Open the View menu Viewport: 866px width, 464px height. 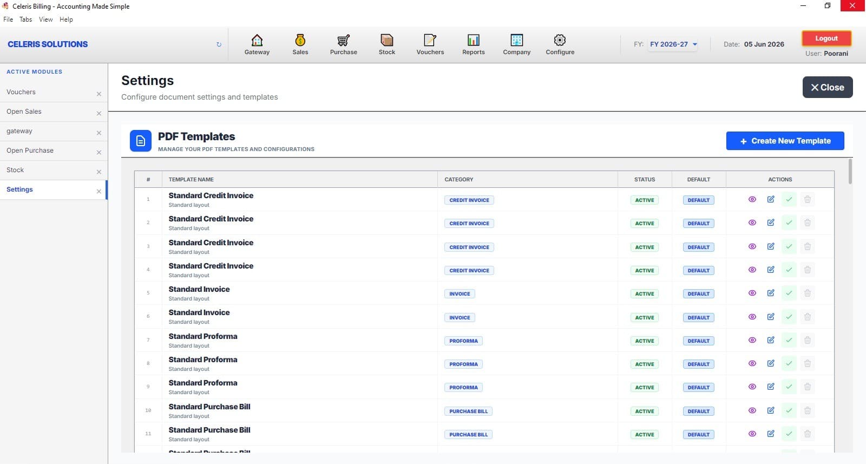pyautogui.click(x=46, y=19)
